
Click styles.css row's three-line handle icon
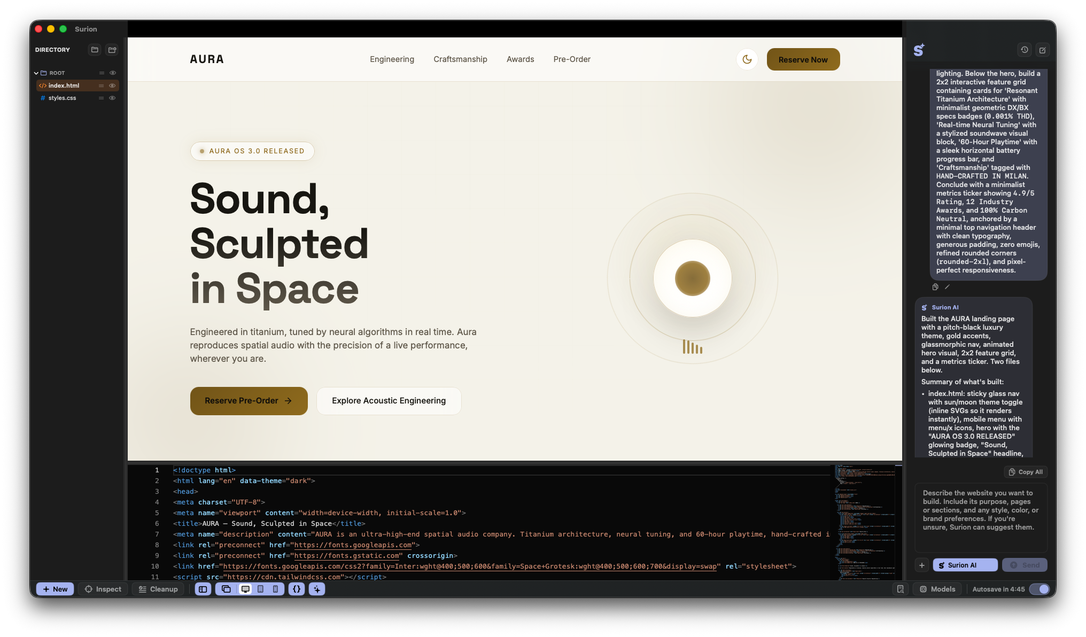(x=101, y=98)
